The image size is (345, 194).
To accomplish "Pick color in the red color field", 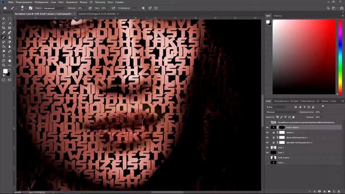I will pyautogui.click(x=304, y=57).
